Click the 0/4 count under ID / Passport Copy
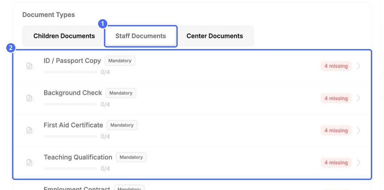Image resolution: width=384 pixels, height=190 pixels. click(105, 72)
